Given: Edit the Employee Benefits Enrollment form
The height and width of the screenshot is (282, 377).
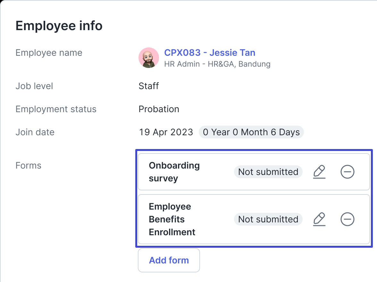Looking at the screenshot, I should 319,220.
